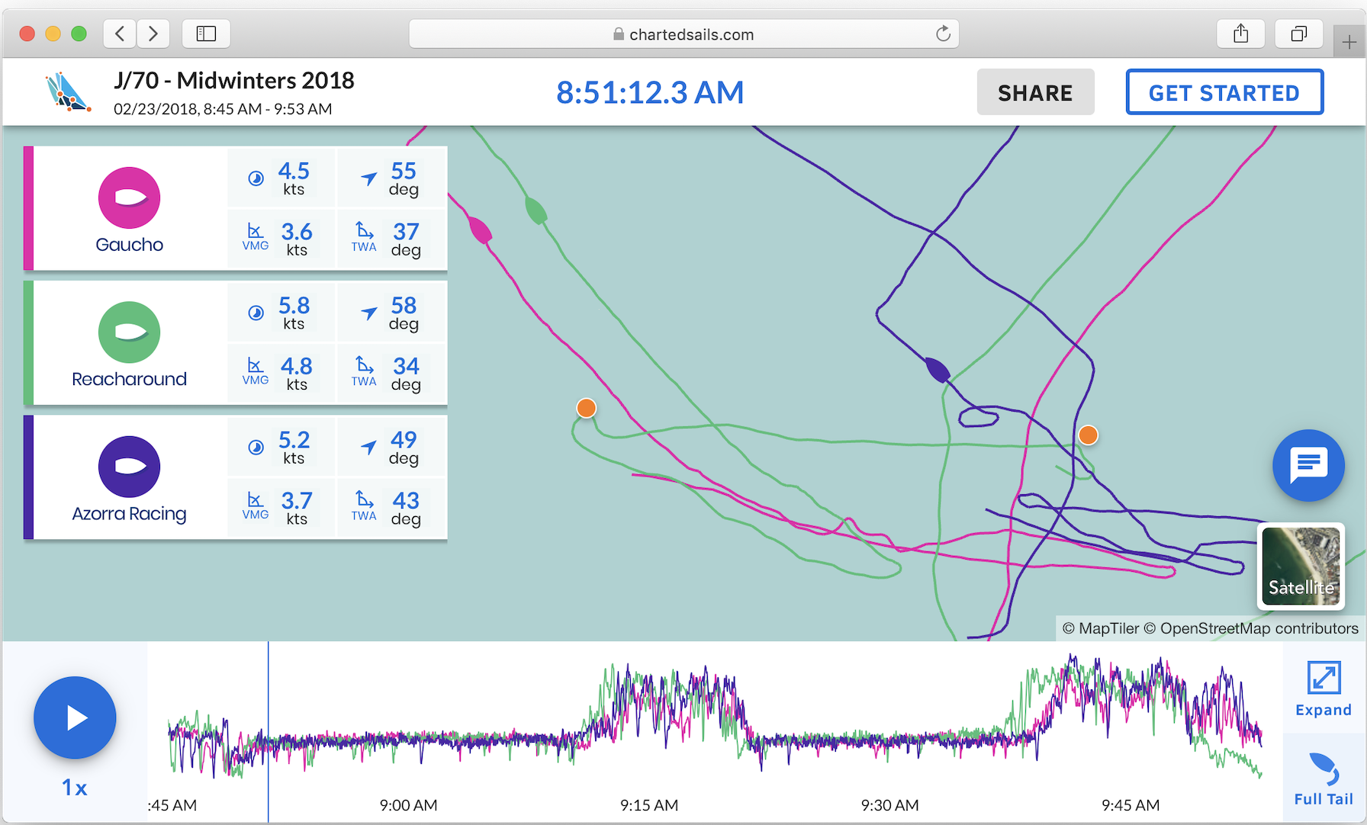Toggle the Full Tail track display
The image size is (1367, 825).
(1324, 778)
